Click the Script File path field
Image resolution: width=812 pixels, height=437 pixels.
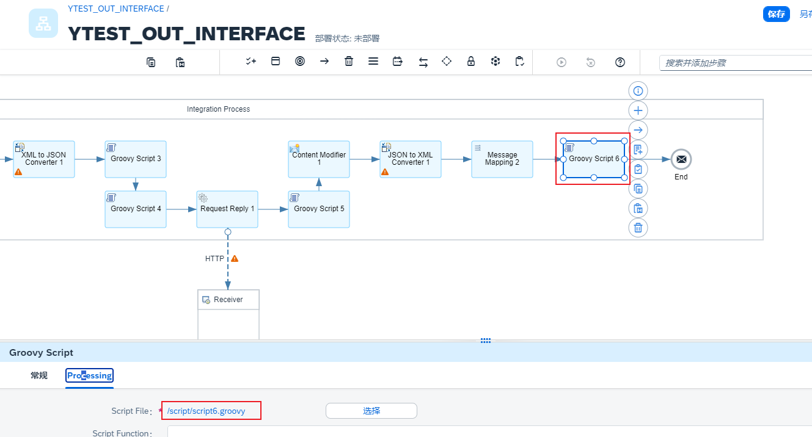pos(212,411)
